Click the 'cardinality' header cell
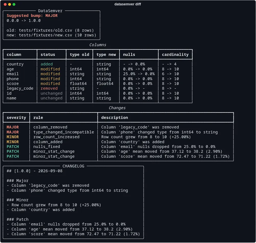This screenshot has height=243, width=256. coord(175,55)
